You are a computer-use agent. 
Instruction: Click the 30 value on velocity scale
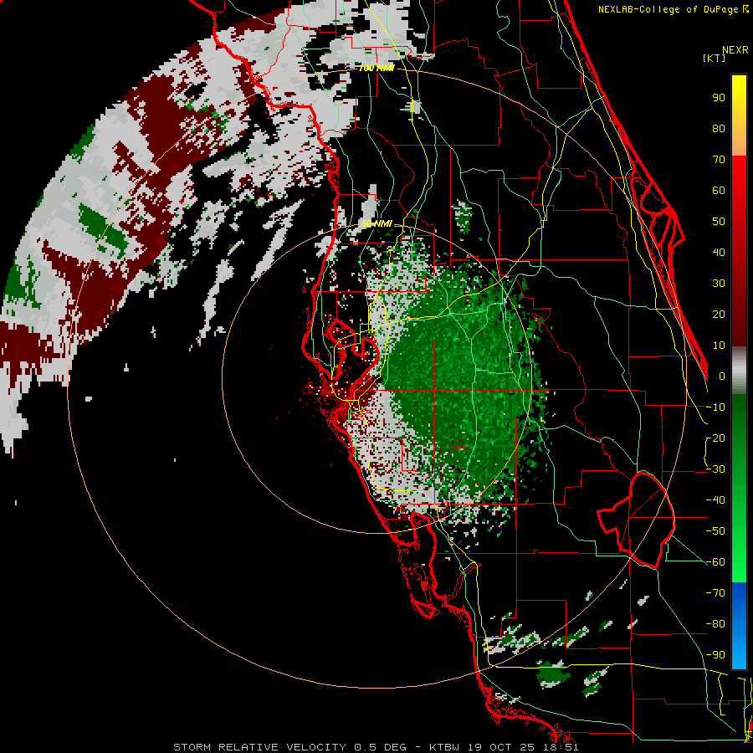click(x=719, y=284)
